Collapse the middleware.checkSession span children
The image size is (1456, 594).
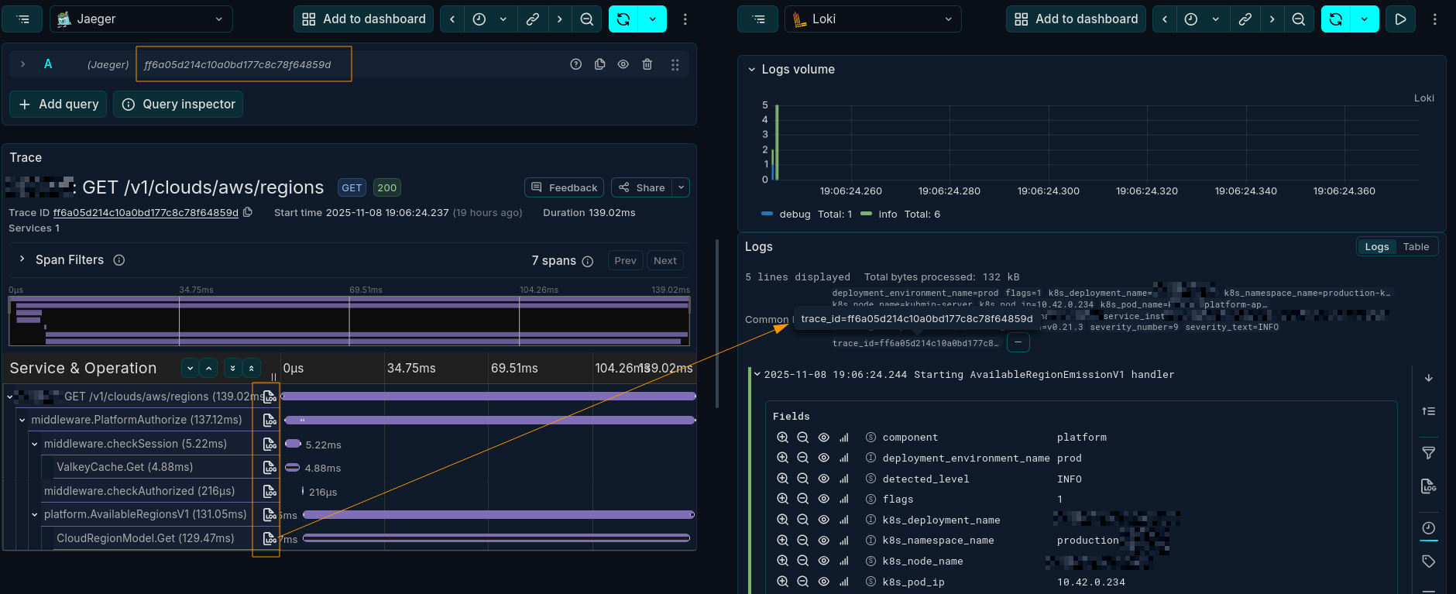pyautogui.click(x=35, y=445)
